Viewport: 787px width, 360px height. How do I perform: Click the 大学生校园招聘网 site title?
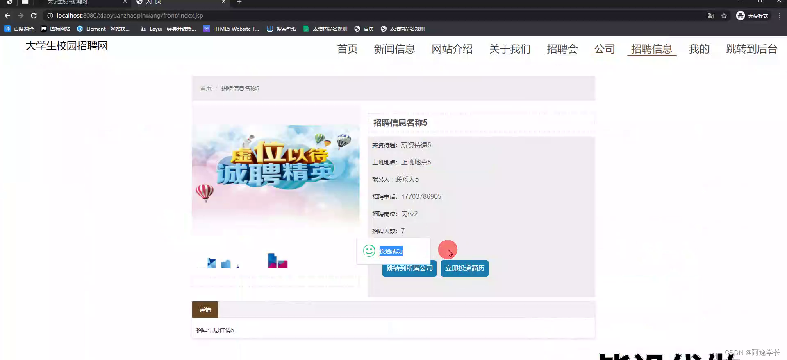pyautogui.click(x=66, y=46)
